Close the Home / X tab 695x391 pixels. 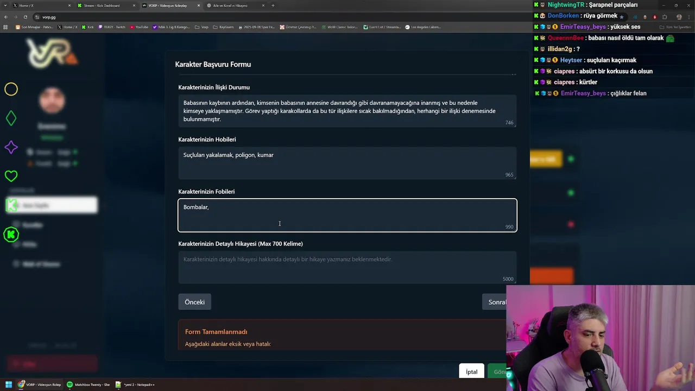click(x=69, y=5)
